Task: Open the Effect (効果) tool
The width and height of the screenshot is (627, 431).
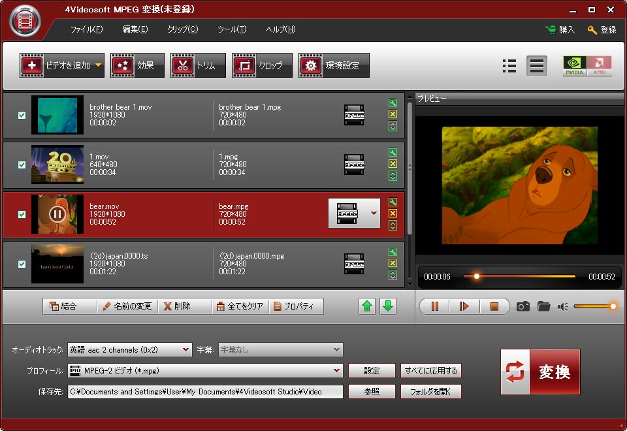Action: point(137,65)
